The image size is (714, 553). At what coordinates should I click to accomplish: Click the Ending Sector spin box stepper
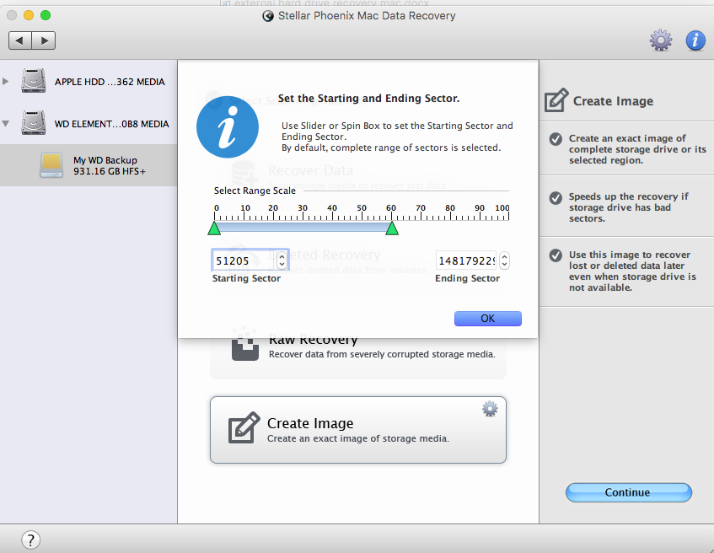[504, 261]
